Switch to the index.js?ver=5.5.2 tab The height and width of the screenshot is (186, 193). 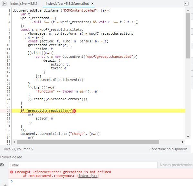(24, 4)
